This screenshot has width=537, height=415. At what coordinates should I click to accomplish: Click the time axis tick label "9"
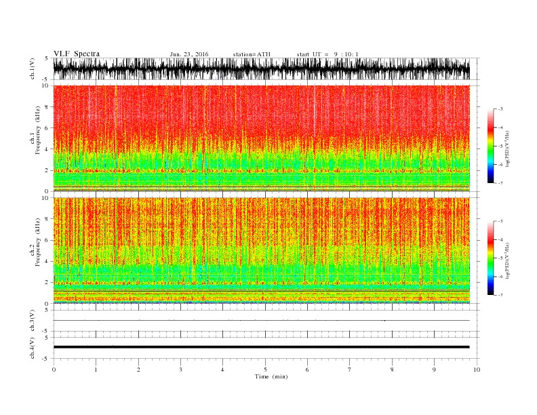click(x=434, y=370)
